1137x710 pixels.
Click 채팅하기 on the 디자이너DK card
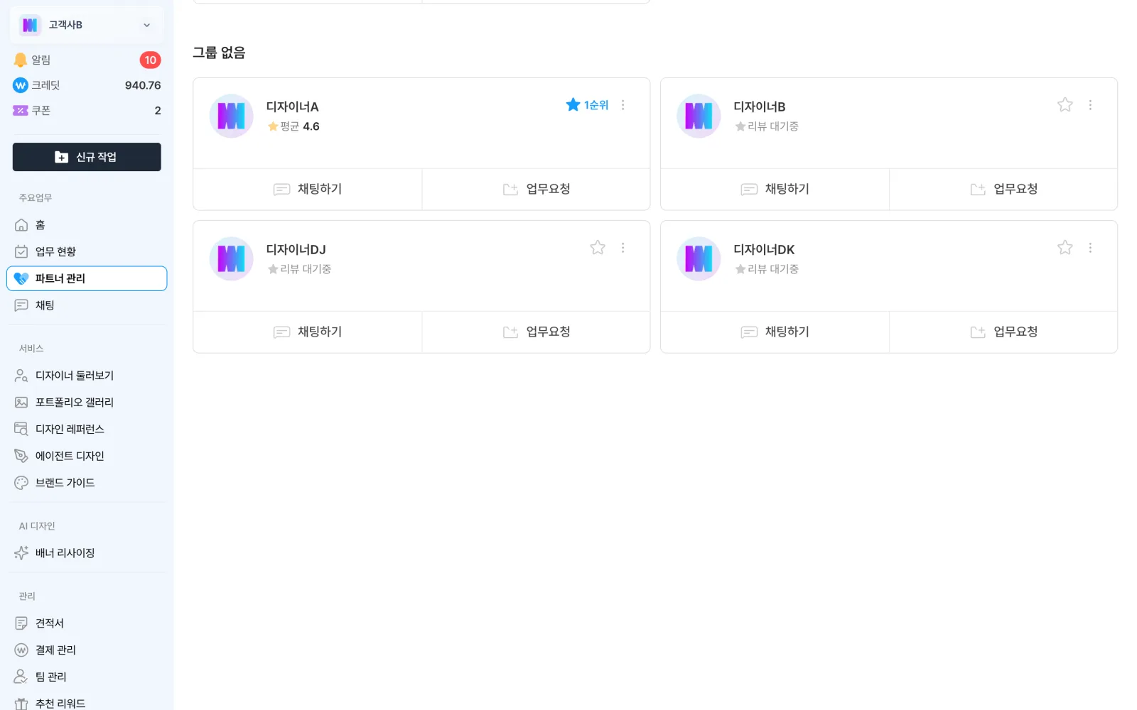775,332
